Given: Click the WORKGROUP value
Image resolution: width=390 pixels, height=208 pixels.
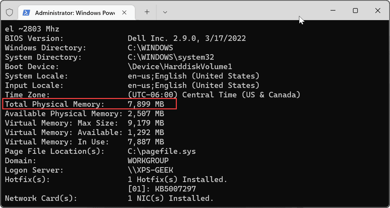Looking at the screenshot, I should coord(148,161).
